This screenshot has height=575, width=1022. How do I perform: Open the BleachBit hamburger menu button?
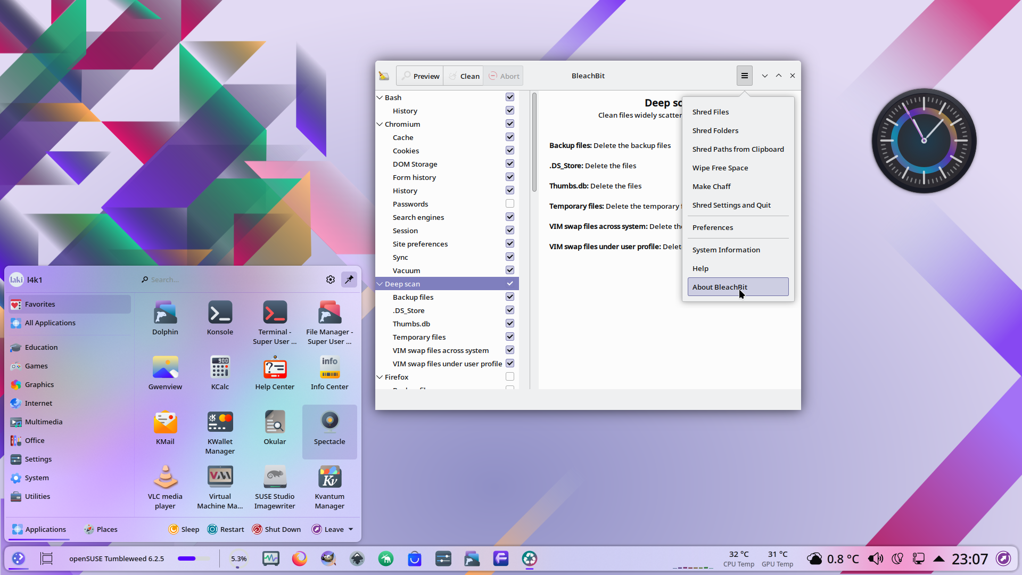pyautogui.click(x=744, y=76)
